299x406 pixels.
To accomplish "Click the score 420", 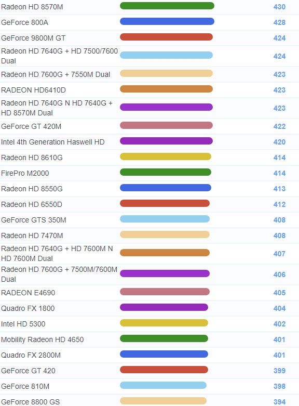I will [x=279, y=142].
